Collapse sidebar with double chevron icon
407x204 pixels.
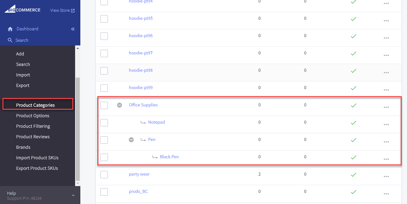click(x=73, y=29)
